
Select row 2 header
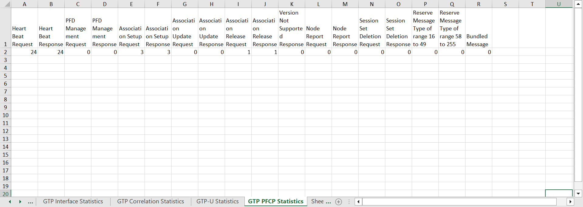coord(5,52)
